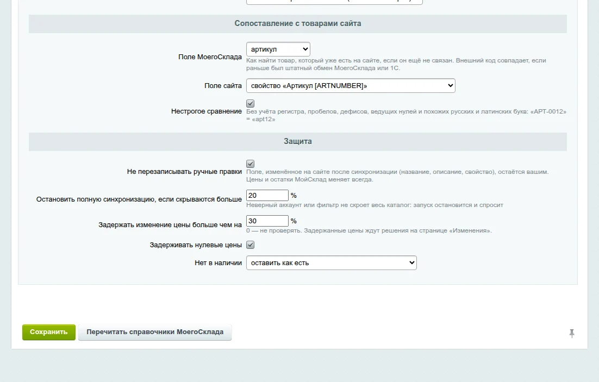Click the Нет в наличии label
Screen dimensions: 599x382
pyautogui.click(x=218, y=263)
